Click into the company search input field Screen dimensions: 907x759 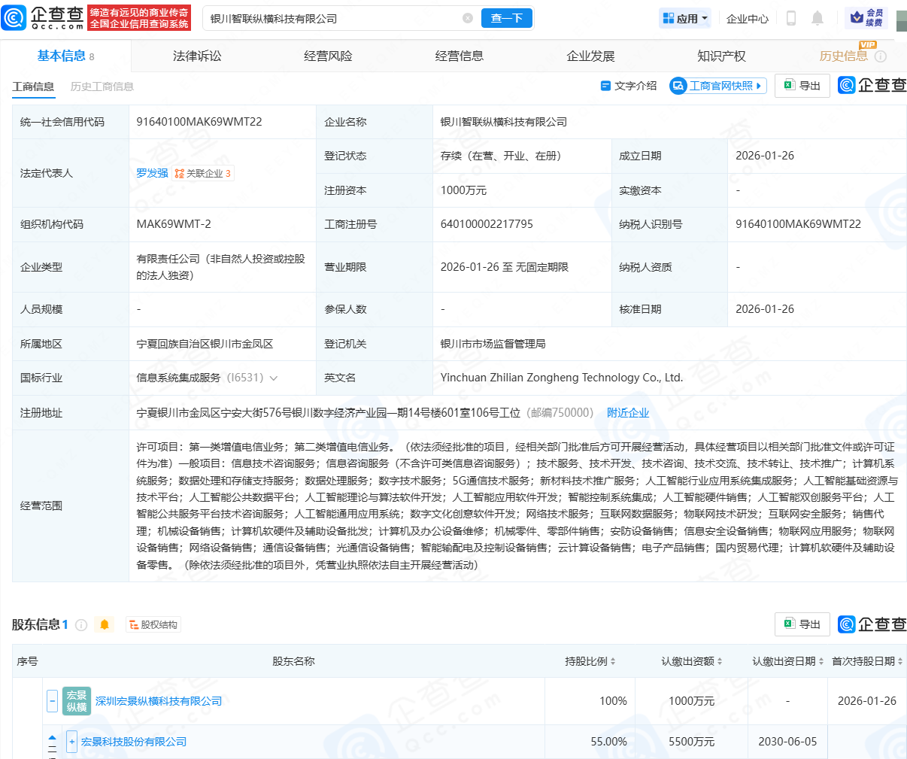point(331,18)
